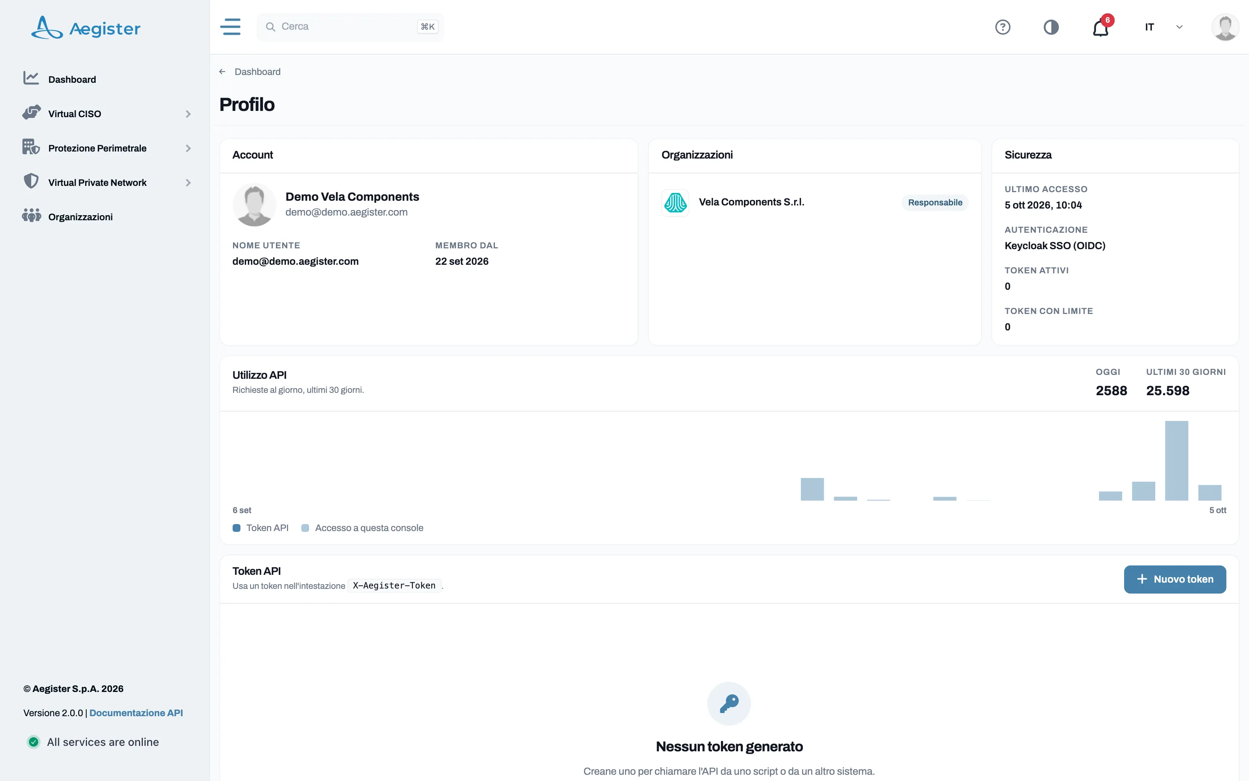
Task: Click the Vela Components S.r.l. logo
Action: [x=675, y=203]
